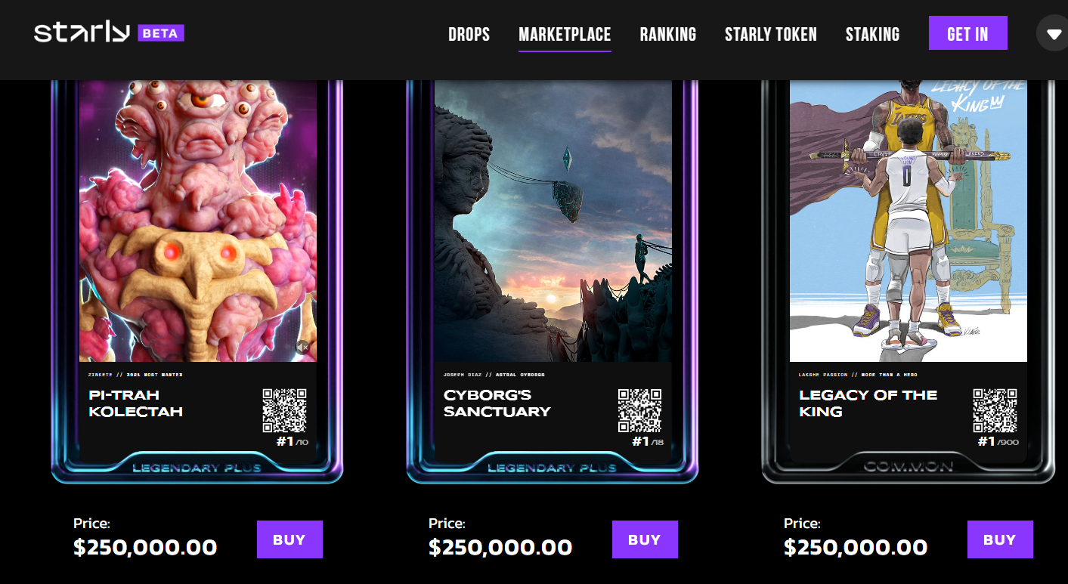Open the Ranking page
This screenshot has height=584, width=1068.
coord(668,35)
